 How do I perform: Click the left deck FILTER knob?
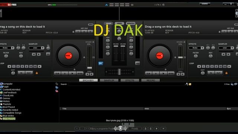(x=6, y=56)
